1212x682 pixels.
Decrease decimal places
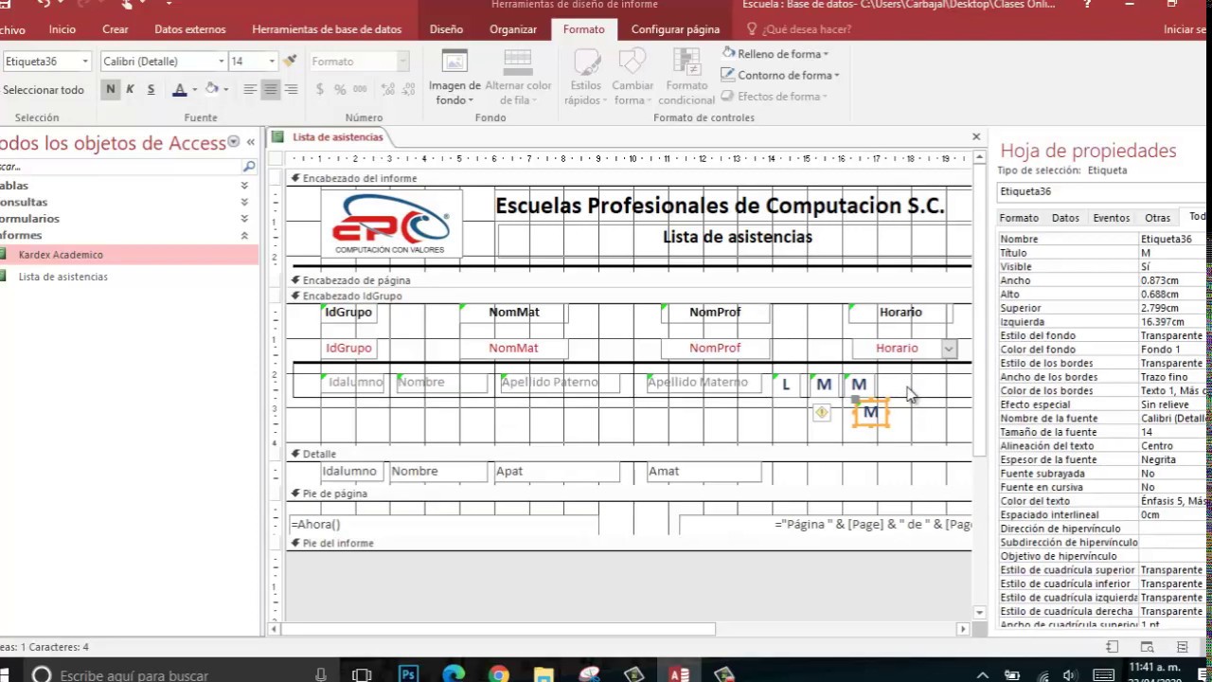(x=411, y=89)
